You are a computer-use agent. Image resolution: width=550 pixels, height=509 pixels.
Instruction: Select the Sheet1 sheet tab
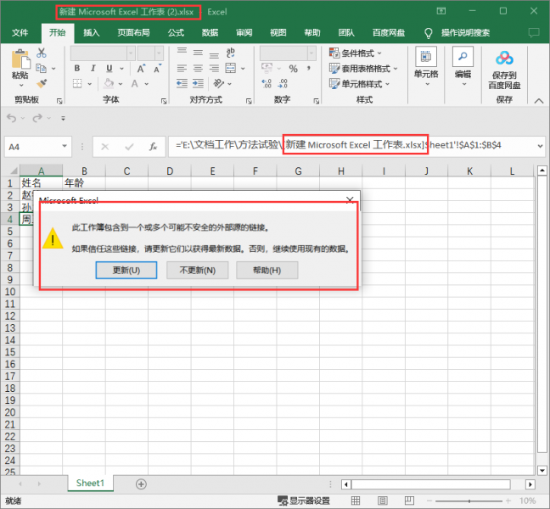(x=90, y=483)
